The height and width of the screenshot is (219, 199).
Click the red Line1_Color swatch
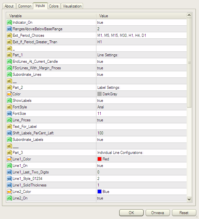point(100,159)
